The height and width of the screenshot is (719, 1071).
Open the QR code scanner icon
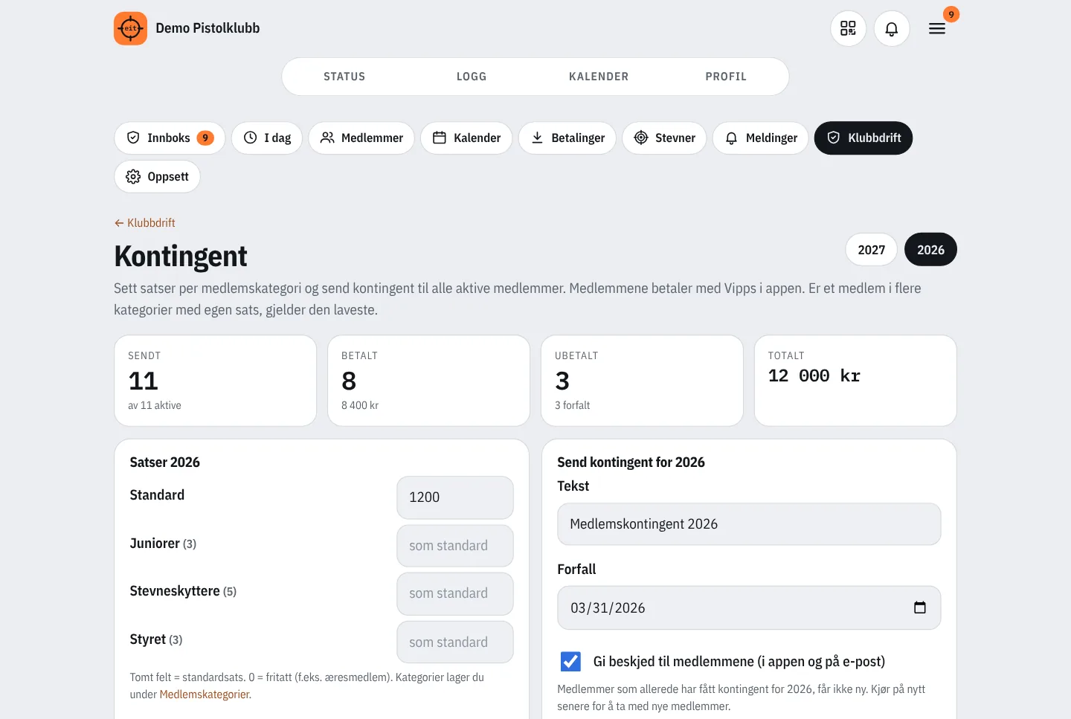(x=848, y=28)
